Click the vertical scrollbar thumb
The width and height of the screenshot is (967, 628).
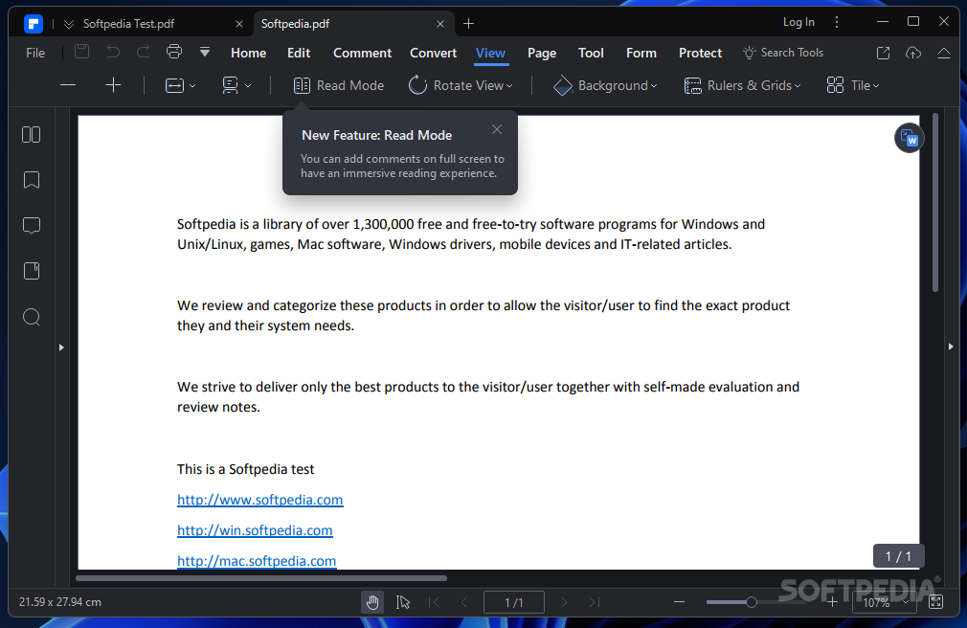point(935,202)
